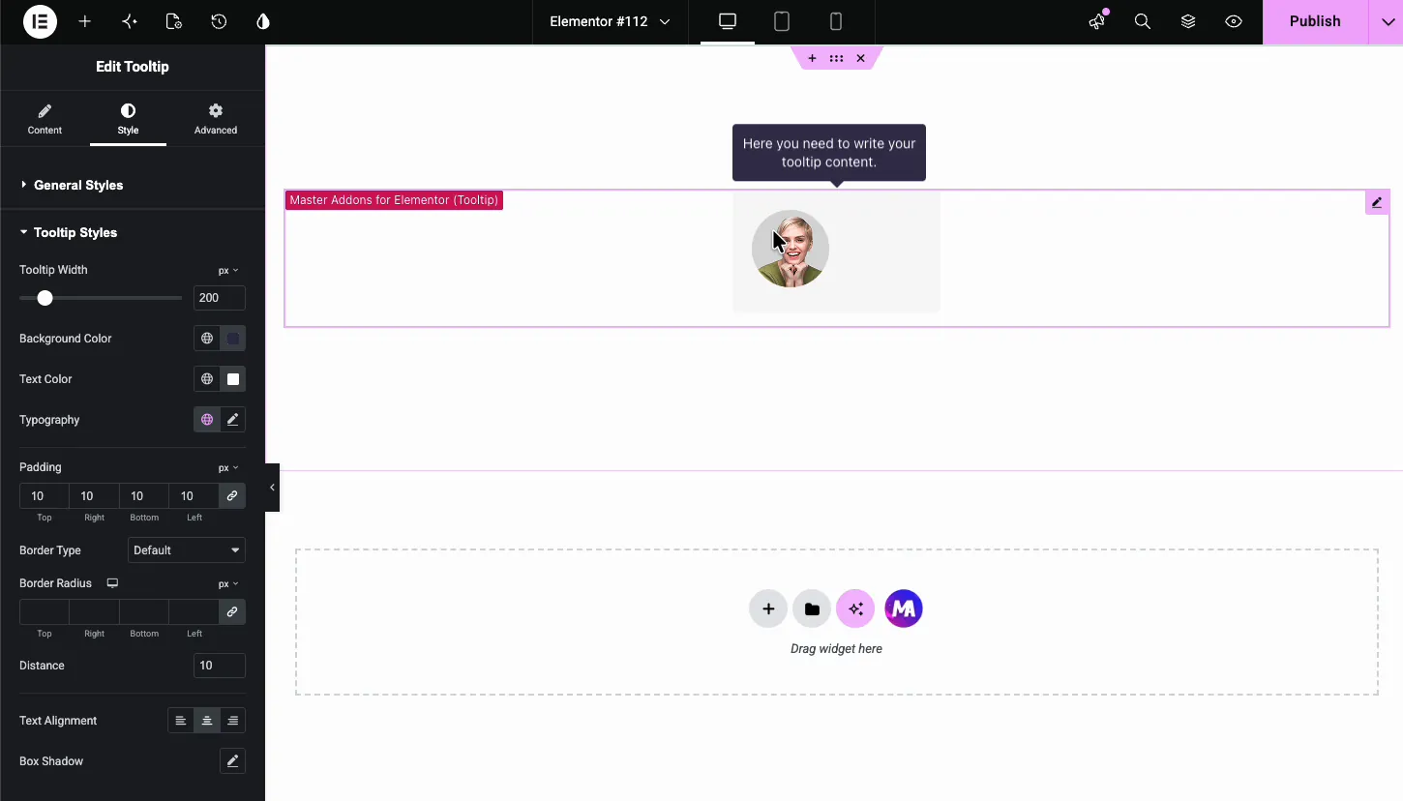Click Padding Bottom input field
This screenshot has width=1403, height=801.
(144, 496)
